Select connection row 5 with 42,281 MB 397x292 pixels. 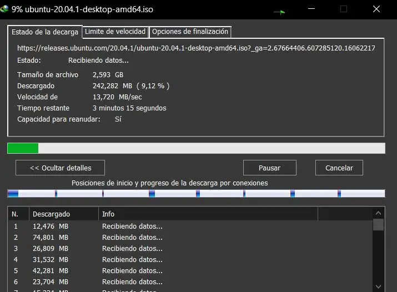pos(190,271)
